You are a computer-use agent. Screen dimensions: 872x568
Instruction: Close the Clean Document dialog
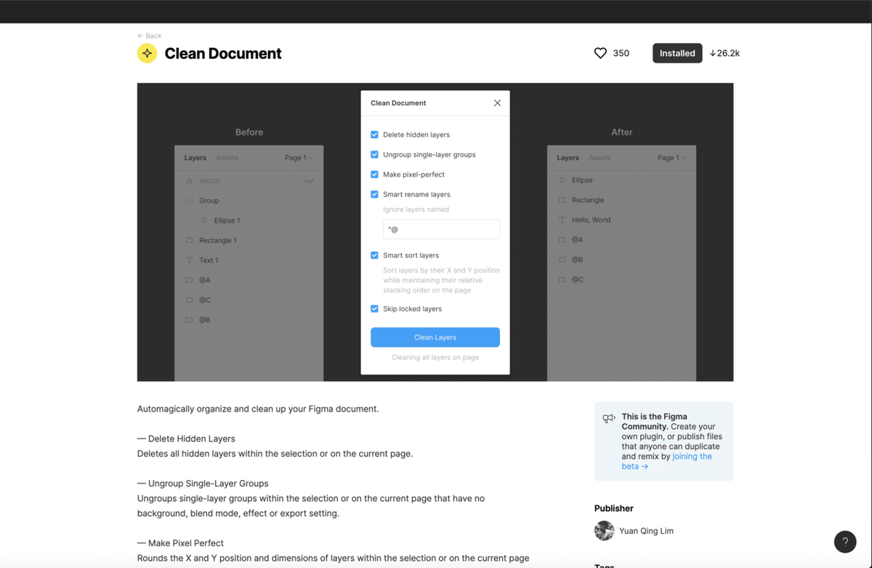pos(497,103)
